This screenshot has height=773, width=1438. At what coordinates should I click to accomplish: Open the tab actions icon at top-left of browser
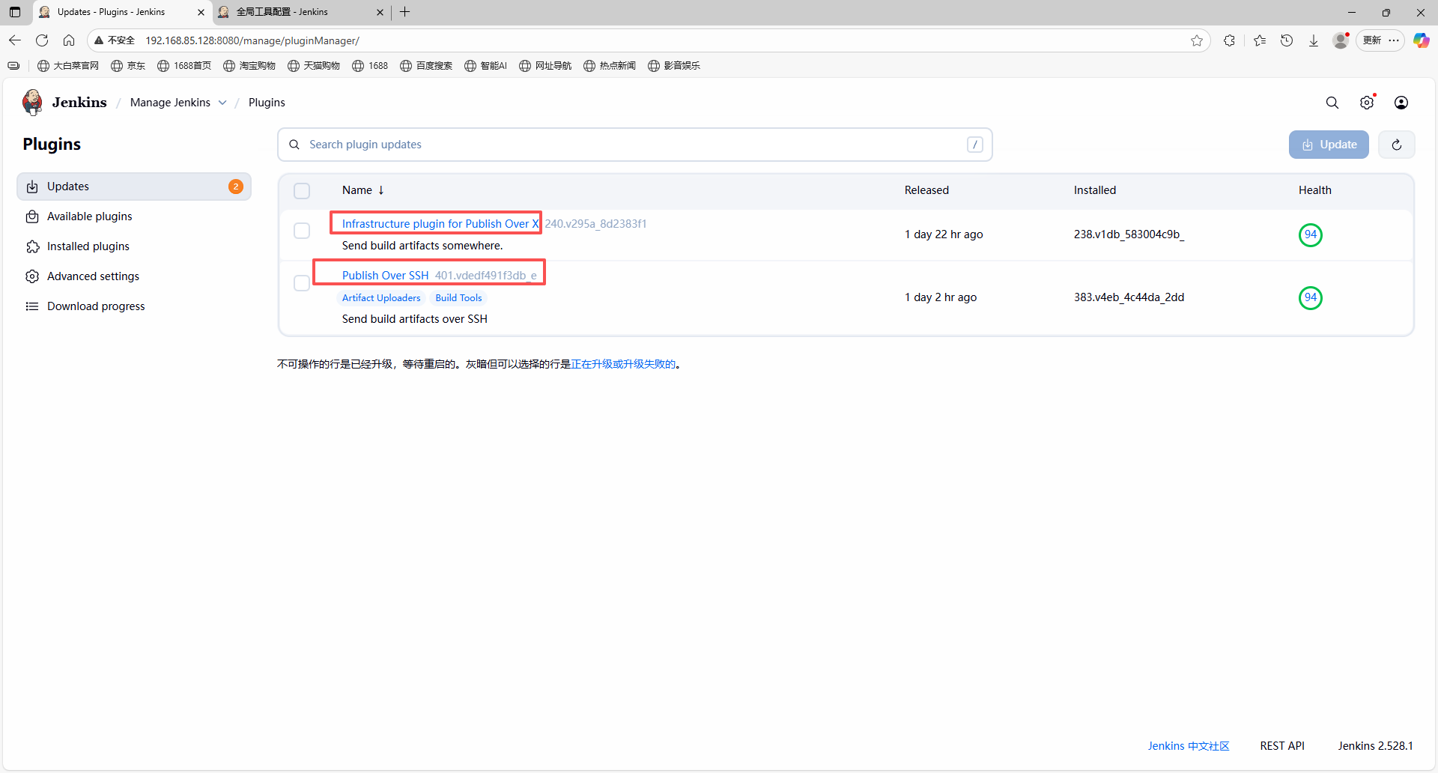15,12
